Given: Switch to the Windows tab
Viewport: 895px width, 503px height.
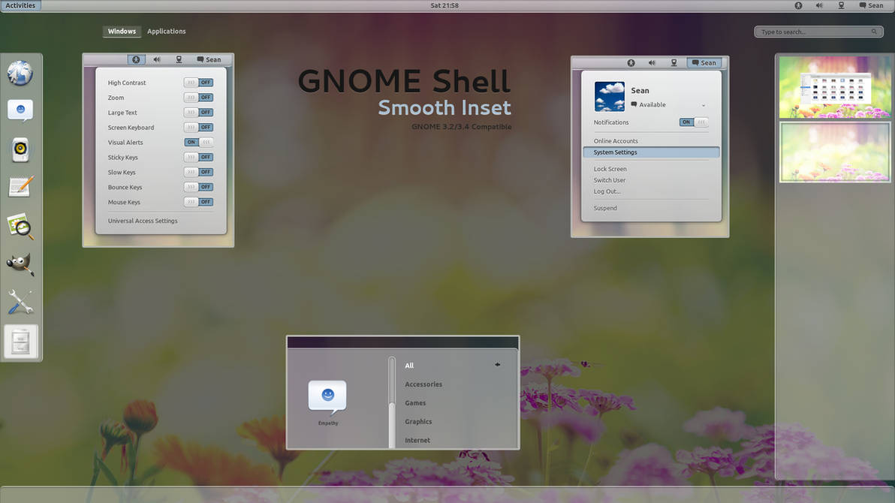Looking at the screenshot, I should point(122,32).
